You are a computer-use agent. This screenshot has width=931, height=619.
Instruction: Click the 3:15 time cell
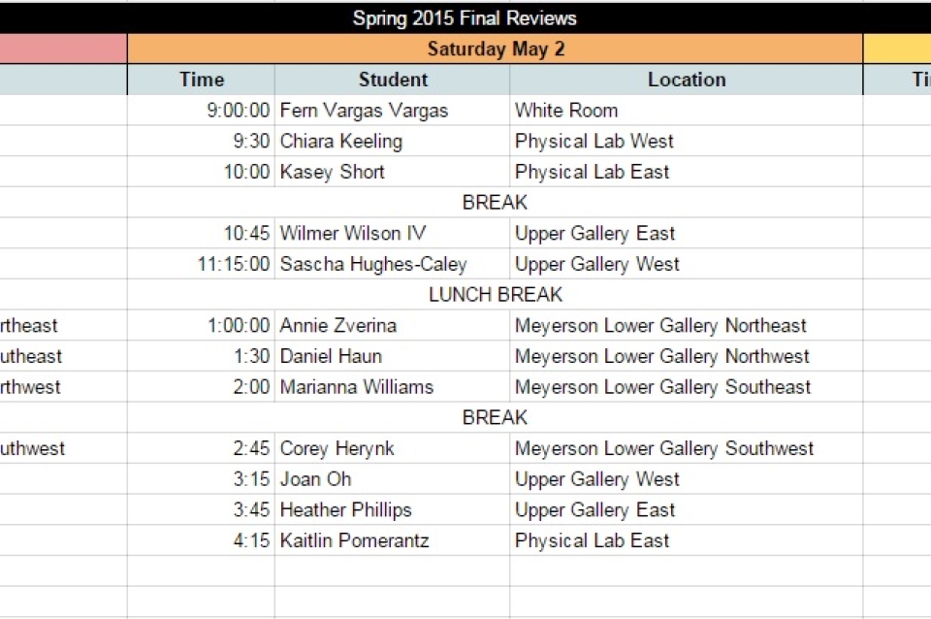click(202, 479)
